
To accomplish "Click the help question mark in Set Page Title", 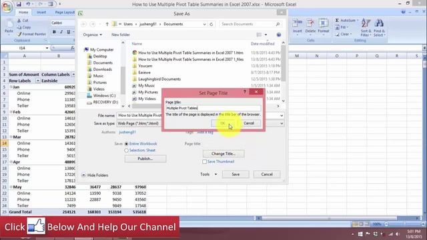I will click(x=245, y=92).
